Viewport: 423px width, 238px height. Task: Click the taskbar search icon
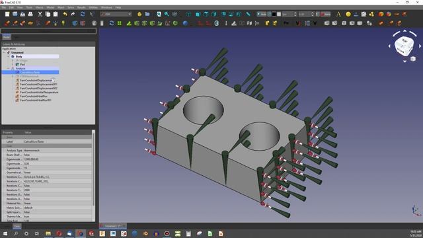(16, 233)
